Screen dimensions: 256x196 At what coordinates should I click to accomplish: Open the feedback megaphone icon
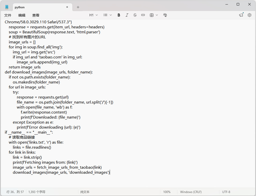[x=241, y=15]
